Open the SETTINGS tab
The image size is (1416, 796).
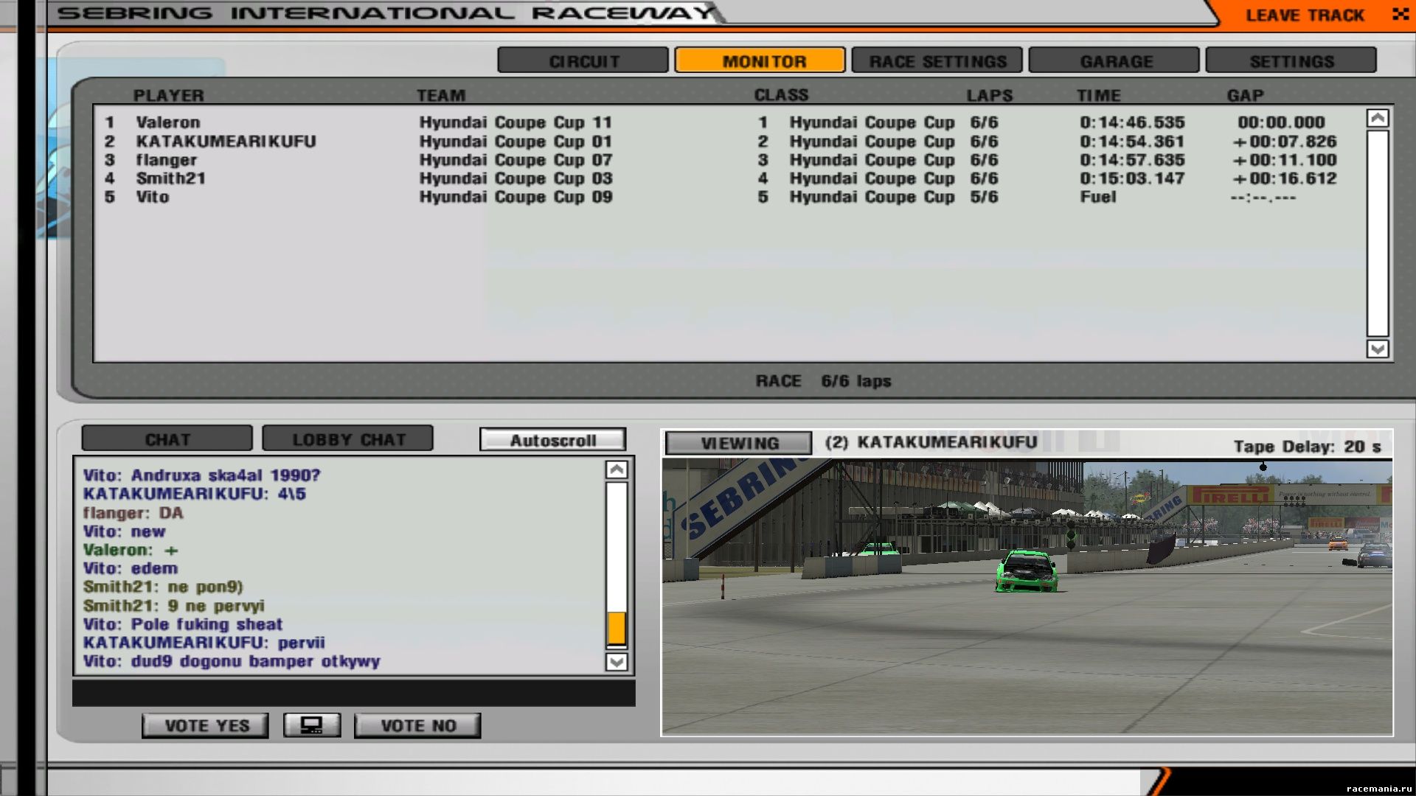[1291, 61]
